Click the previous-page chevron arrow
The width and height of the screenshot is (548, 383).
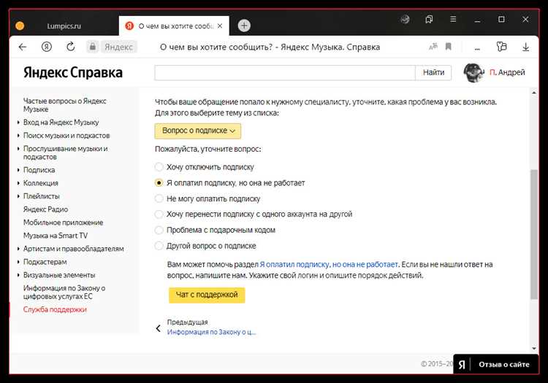(x=159, y=328)
